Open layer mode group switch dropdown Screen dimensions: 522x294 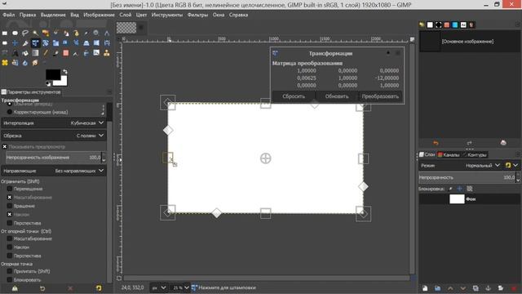[511, 165]
